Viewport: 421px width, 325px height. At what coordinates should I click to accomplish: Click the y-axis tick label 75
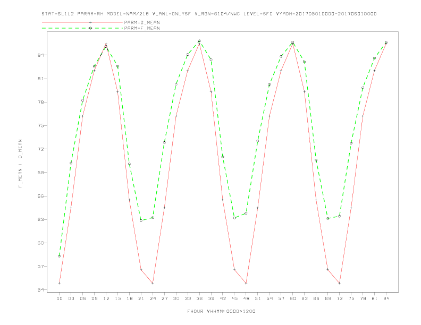[x=41, y=125]
